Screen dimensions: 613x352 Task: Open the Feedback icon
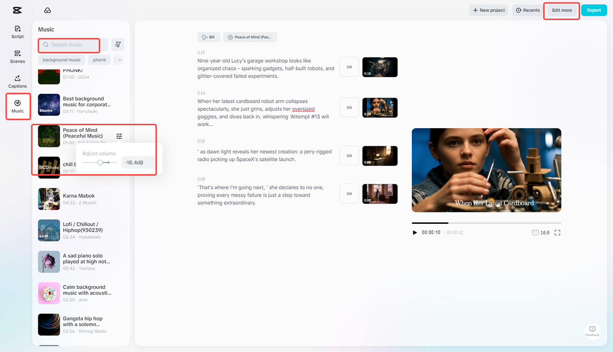pyautogui.click(x=592, y=330)
